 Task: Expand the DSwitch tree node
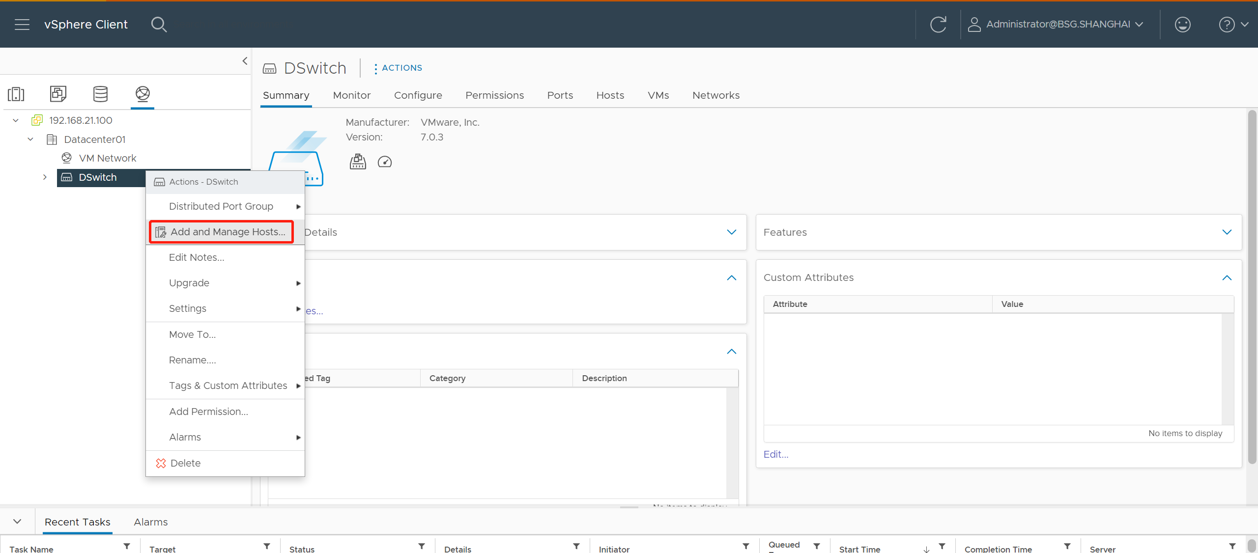pyautogui.click(x=45, y=177)
